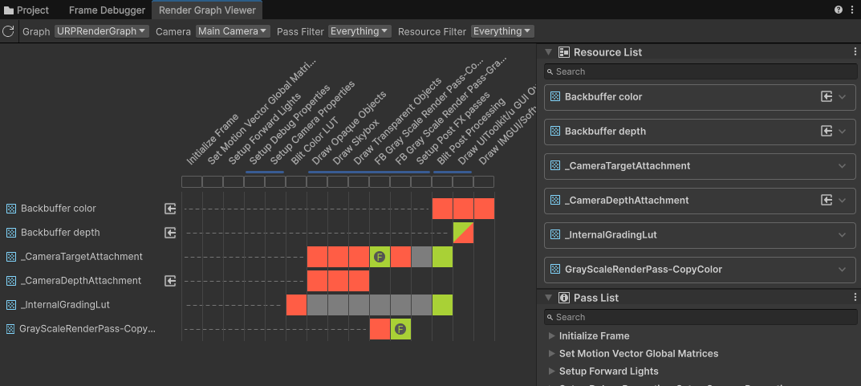This screenshot has width=861, height=386.
Task: Collapse the Pass List foldout triangle
Action: (548, 298)
